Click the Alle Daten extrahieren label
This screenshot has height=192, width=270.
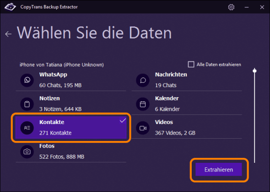(x=219, y=64)
